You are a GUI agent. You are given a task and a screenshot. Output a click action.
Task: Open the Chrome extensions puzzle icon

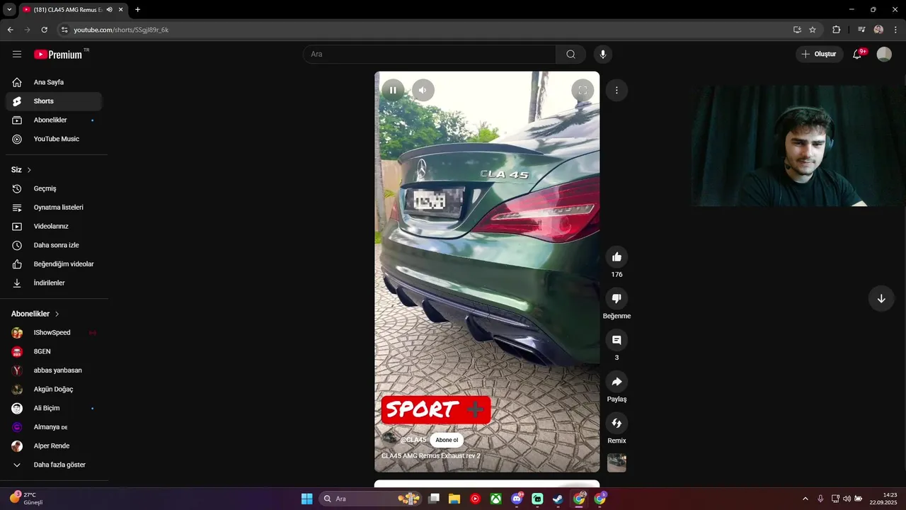coord(836,30)
